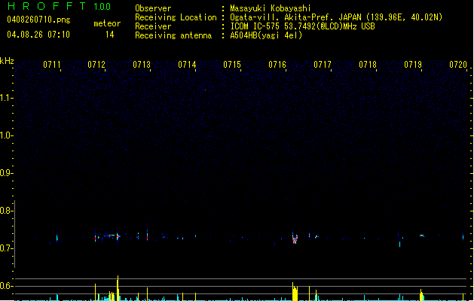The image size is (474, 301).
Task: Click the meteor count label
Action: coord(107,23)
